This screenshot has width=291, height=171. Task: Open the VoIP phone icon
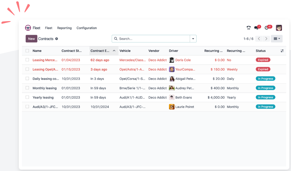[x=249, y=28]
